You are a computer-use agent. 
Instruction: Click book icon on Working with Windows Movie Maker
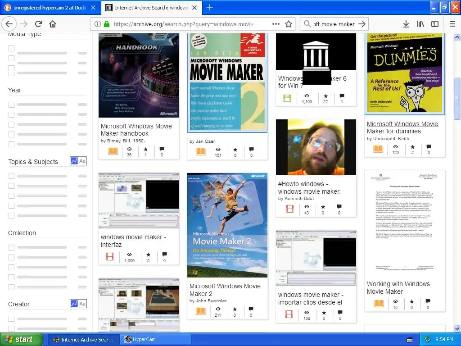[379, 303]
